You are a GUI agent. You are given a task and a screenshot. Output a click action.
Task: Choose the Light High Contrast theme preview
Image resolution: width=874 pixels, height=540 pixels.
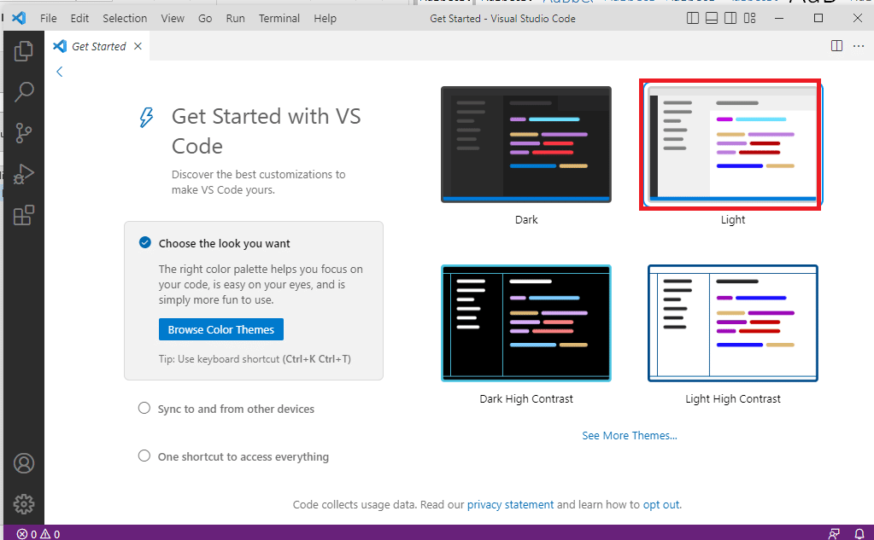point(732,322)
